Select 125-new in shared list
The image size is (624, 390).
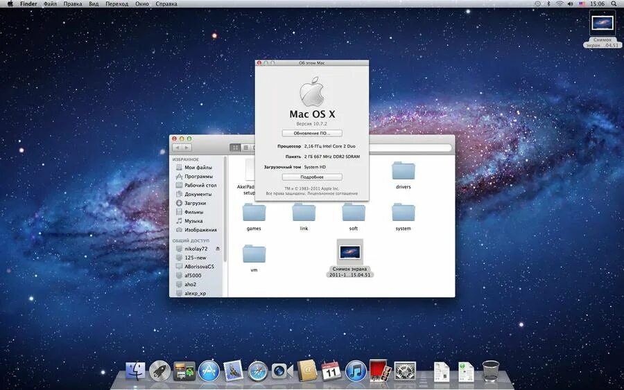[197, 258]
